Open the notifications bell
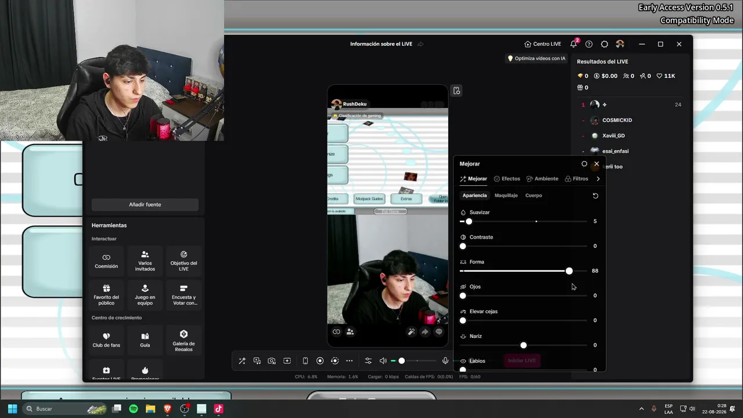The width and height of the screenshot is (743, 418). [x=574, y=44]
